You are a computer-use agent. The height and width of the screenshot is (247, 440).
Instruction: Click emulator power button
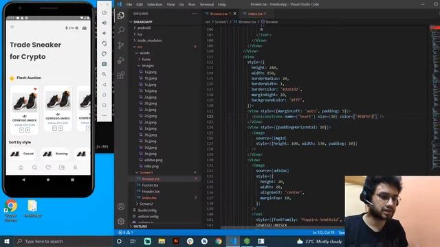(x=104, y=12)
